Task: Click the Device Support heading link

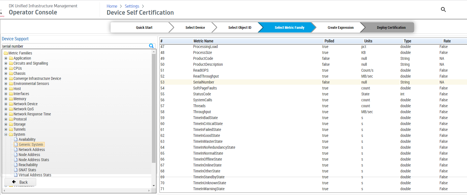Action: 15,39
